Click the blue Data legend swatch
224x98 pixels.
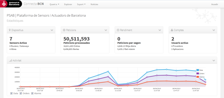click(198, 70)
